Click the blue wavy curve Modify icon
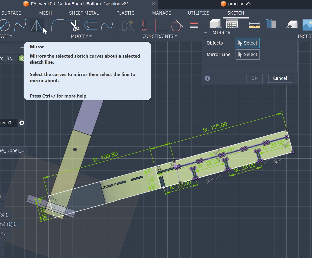 107,25
